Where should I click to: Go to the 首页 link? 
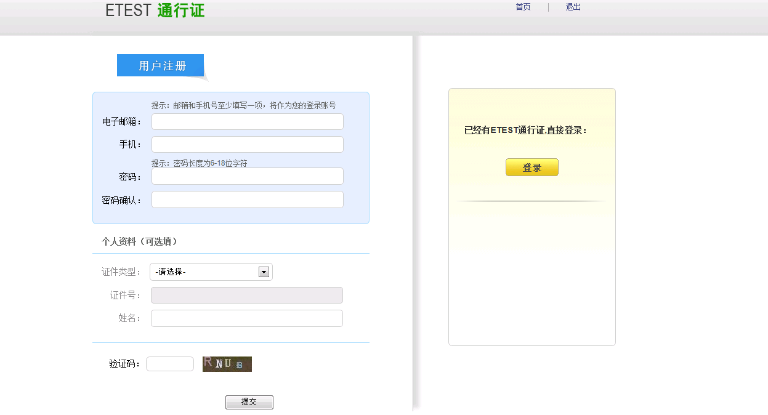click(523, 7)
